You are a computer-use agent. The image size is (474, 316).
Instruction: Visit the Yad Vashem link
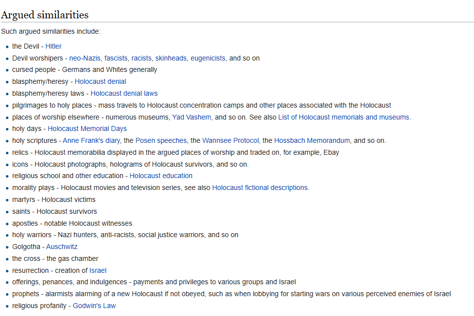coord(192,117)
